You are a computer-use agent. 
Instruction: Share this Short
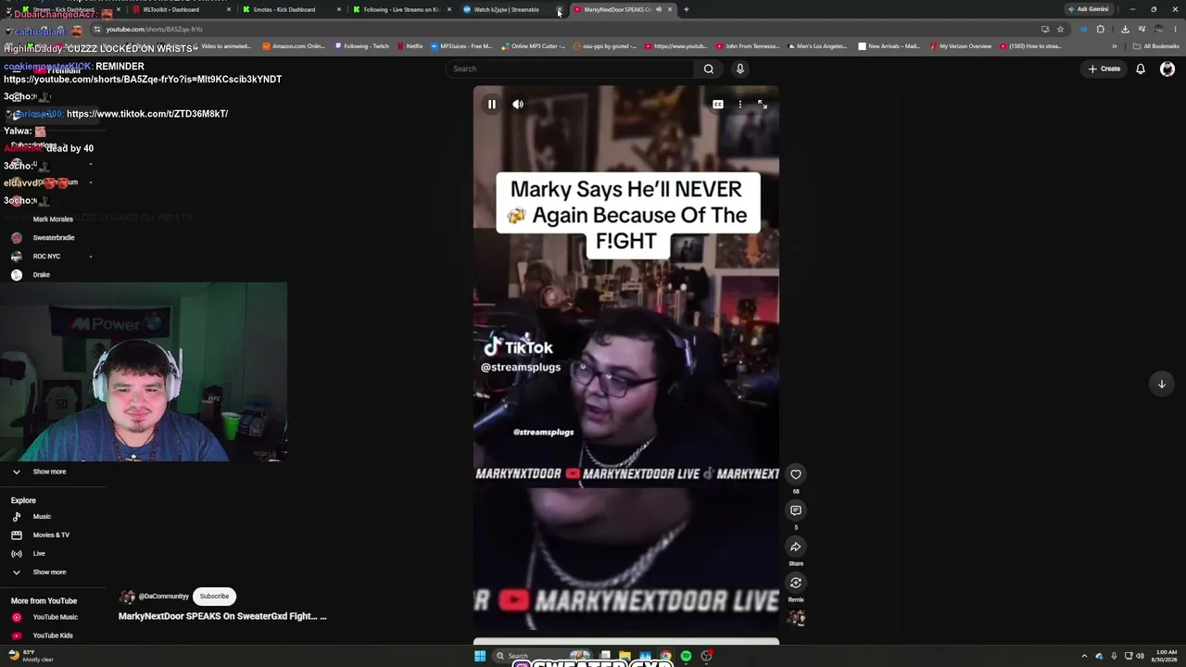click(x=796, y=547)
